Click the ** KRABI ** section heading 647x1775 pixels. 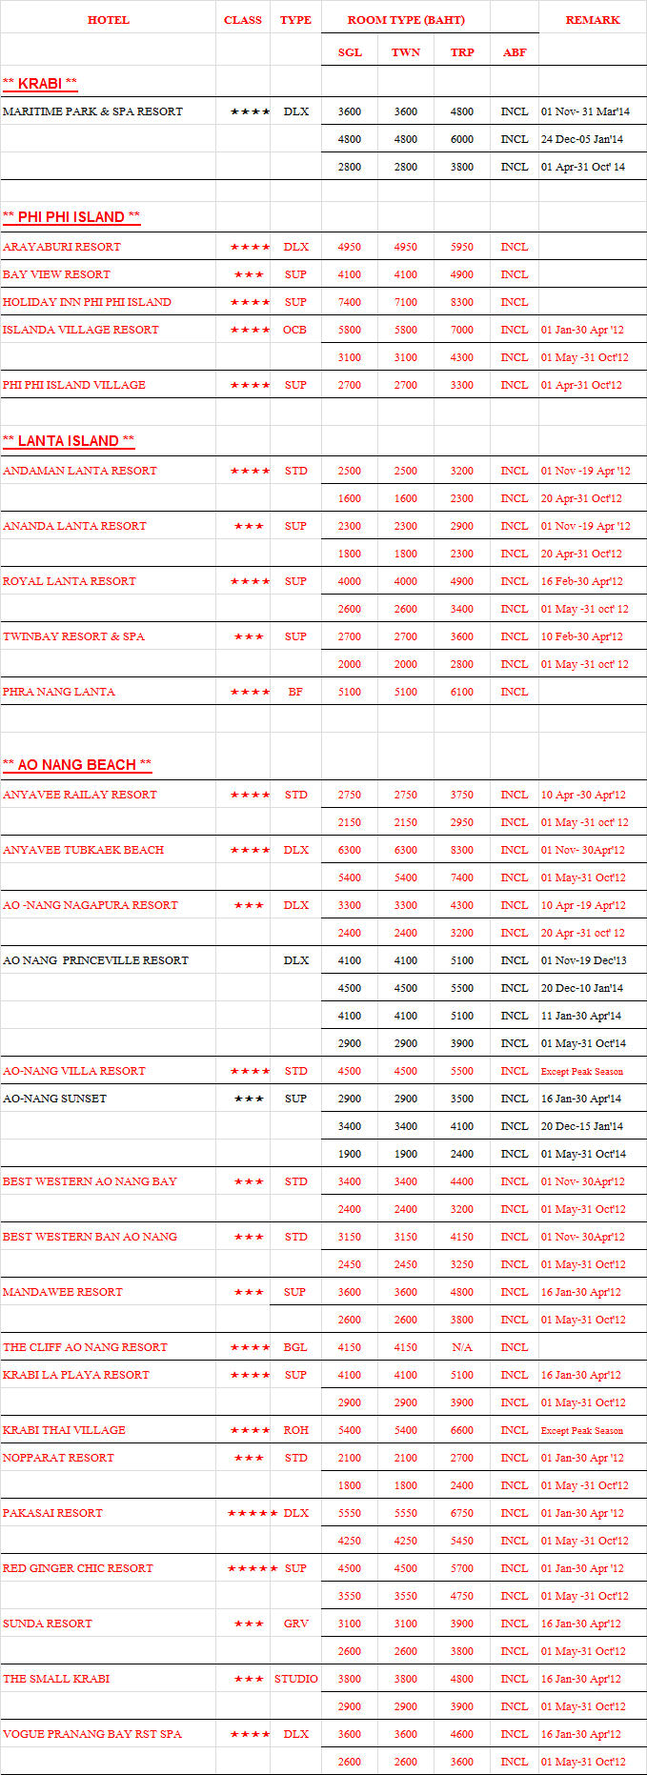[x=40, y=84]
